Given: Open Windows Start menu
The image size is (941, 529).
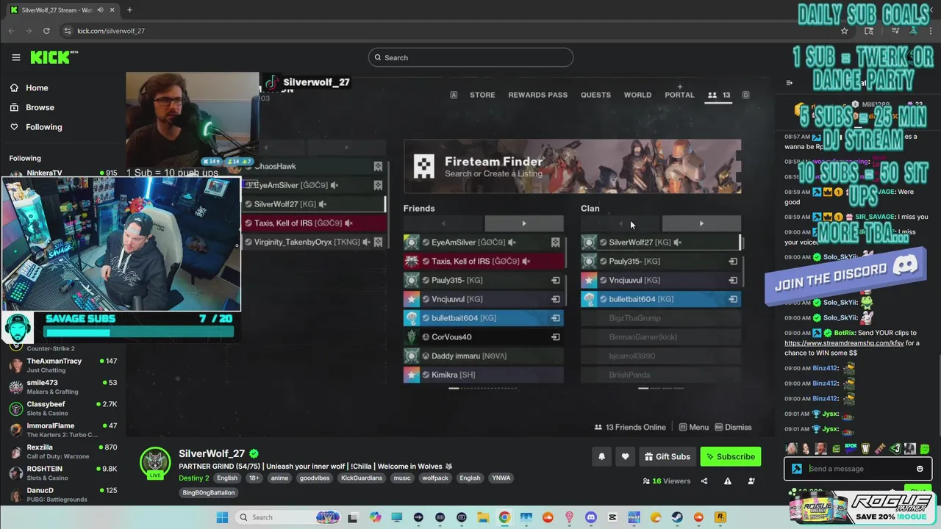Looking at the screenshot, I should pos(222,517).
